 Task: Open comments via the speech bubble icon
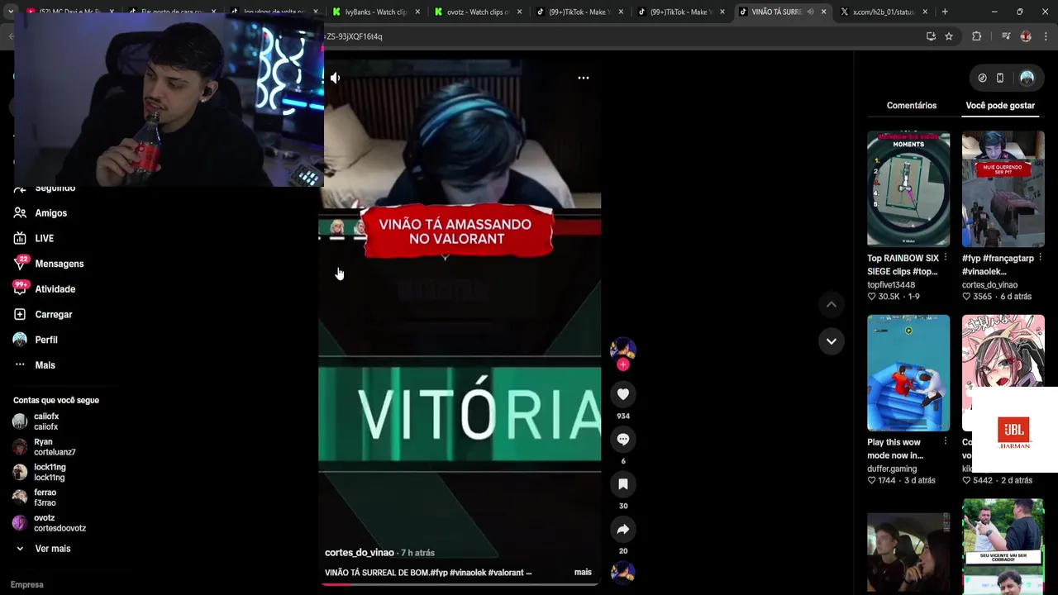(x=623, y=439)
